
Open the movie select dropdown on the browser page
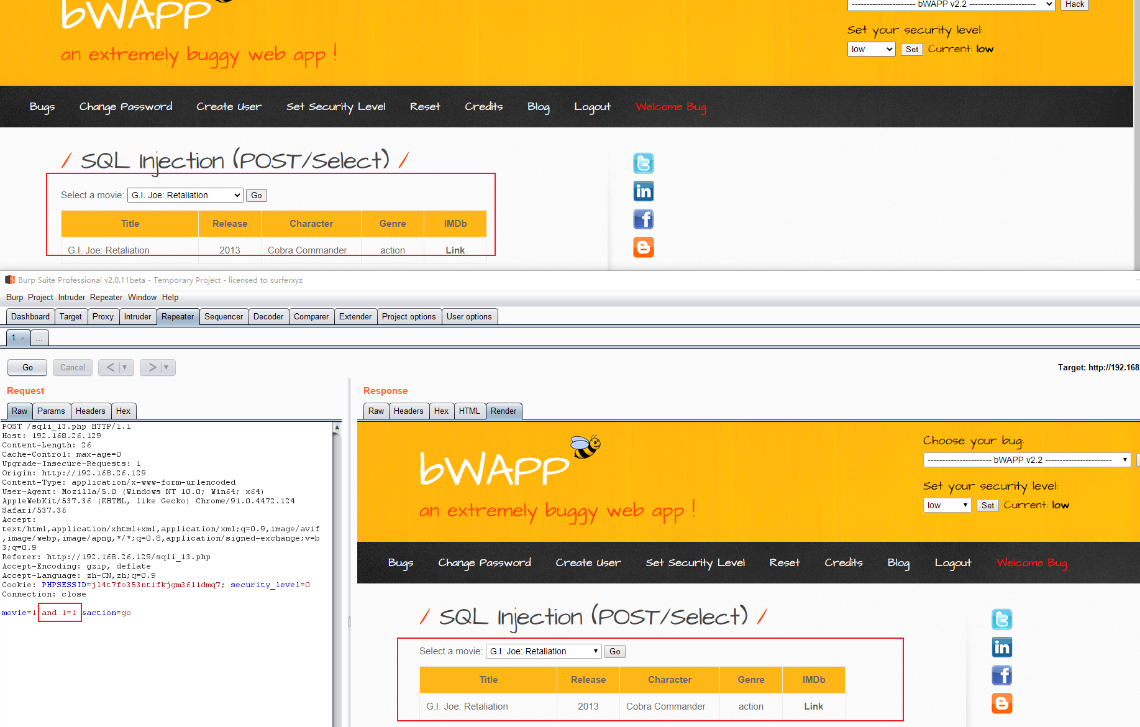coord(185,195)
